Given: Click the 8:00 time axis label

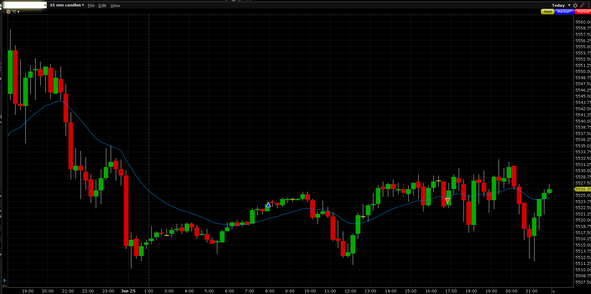Looking at the screenshot, I should [270, 291].
